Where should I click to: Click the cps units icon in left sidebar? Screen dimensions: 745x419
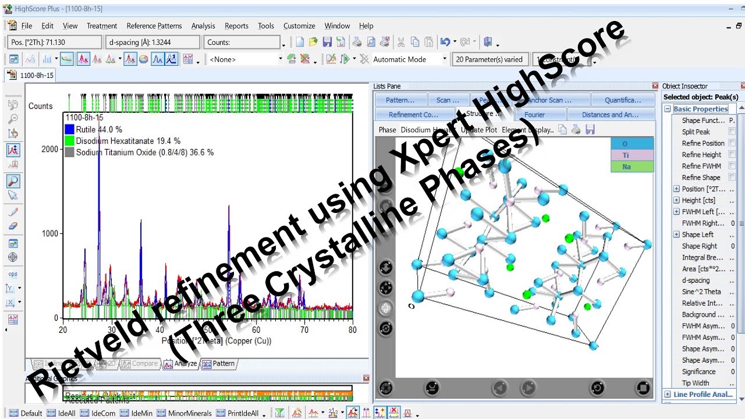pyautogui.click(x=13, y=274)
